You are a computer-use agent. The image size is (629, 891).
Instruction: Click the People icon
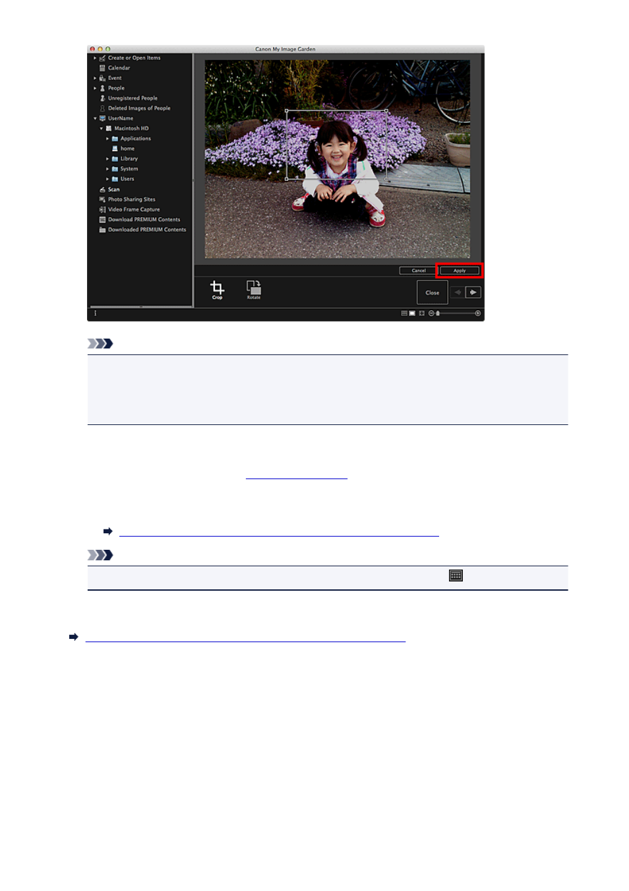[x=102, y=88]
